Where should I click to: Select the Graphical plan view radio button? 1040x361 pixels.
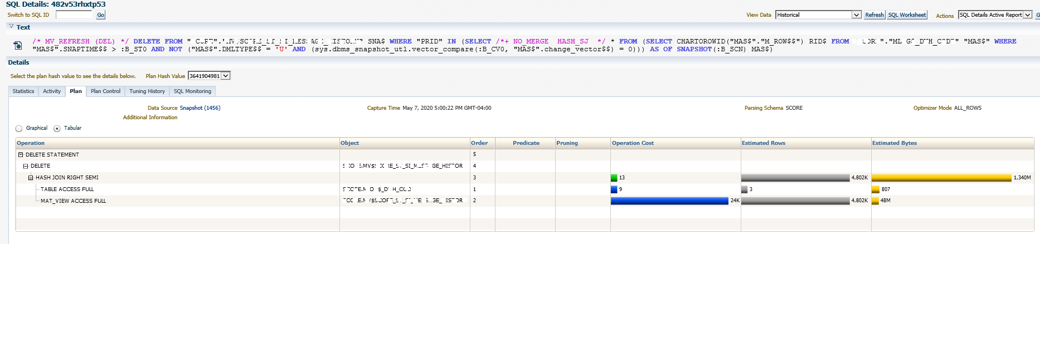[x=19, y=129]
